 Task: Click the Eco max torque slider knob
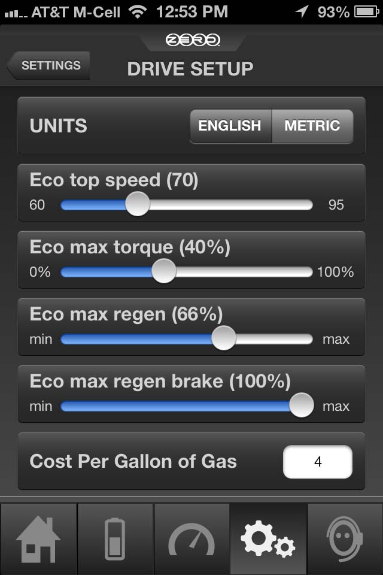[x=163, y=272]
